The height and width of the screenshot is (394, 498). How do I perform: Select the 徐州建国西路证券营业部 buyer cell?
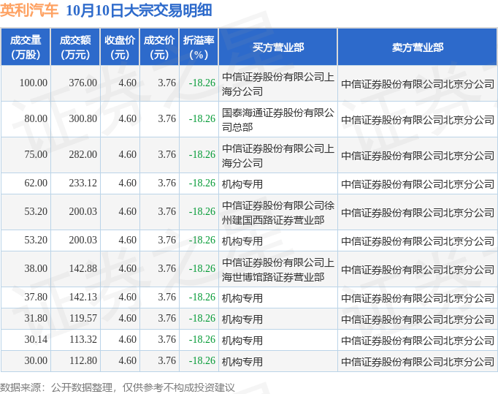(x=278, y=212)
